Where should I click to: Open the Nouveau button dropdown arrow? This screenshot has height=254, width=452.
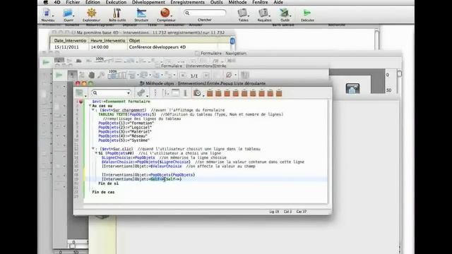click(53, 16)
